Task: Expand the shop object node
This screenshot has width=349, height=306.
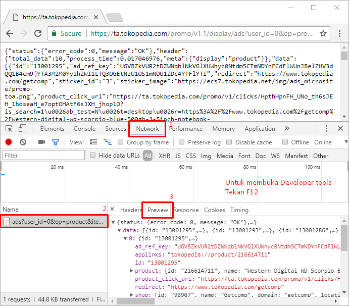Action: coord(131,295)
